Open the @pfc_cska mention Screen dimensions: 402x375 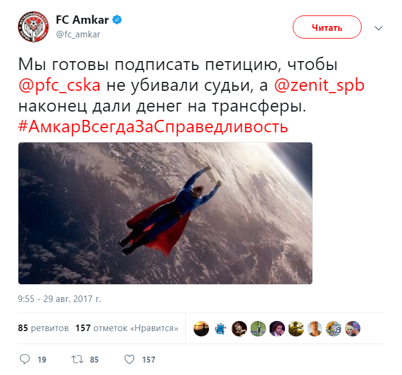coord(59,85)
